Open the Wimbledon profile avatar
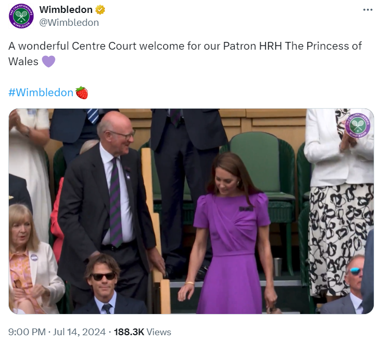The height and width of the screenshot is (344, 382). pyautogui.click(x=21, y=16)
